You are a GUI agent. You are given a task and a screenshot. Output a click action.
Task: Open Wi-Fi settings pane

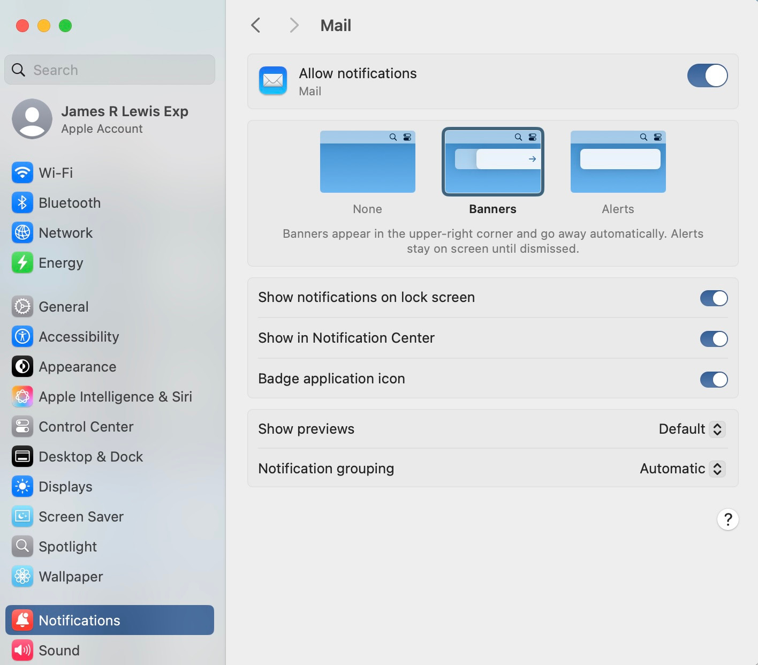(x=110, y=173)
